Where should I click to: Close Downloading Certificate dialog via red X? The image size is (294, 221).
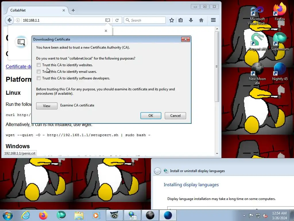[185, 39]
